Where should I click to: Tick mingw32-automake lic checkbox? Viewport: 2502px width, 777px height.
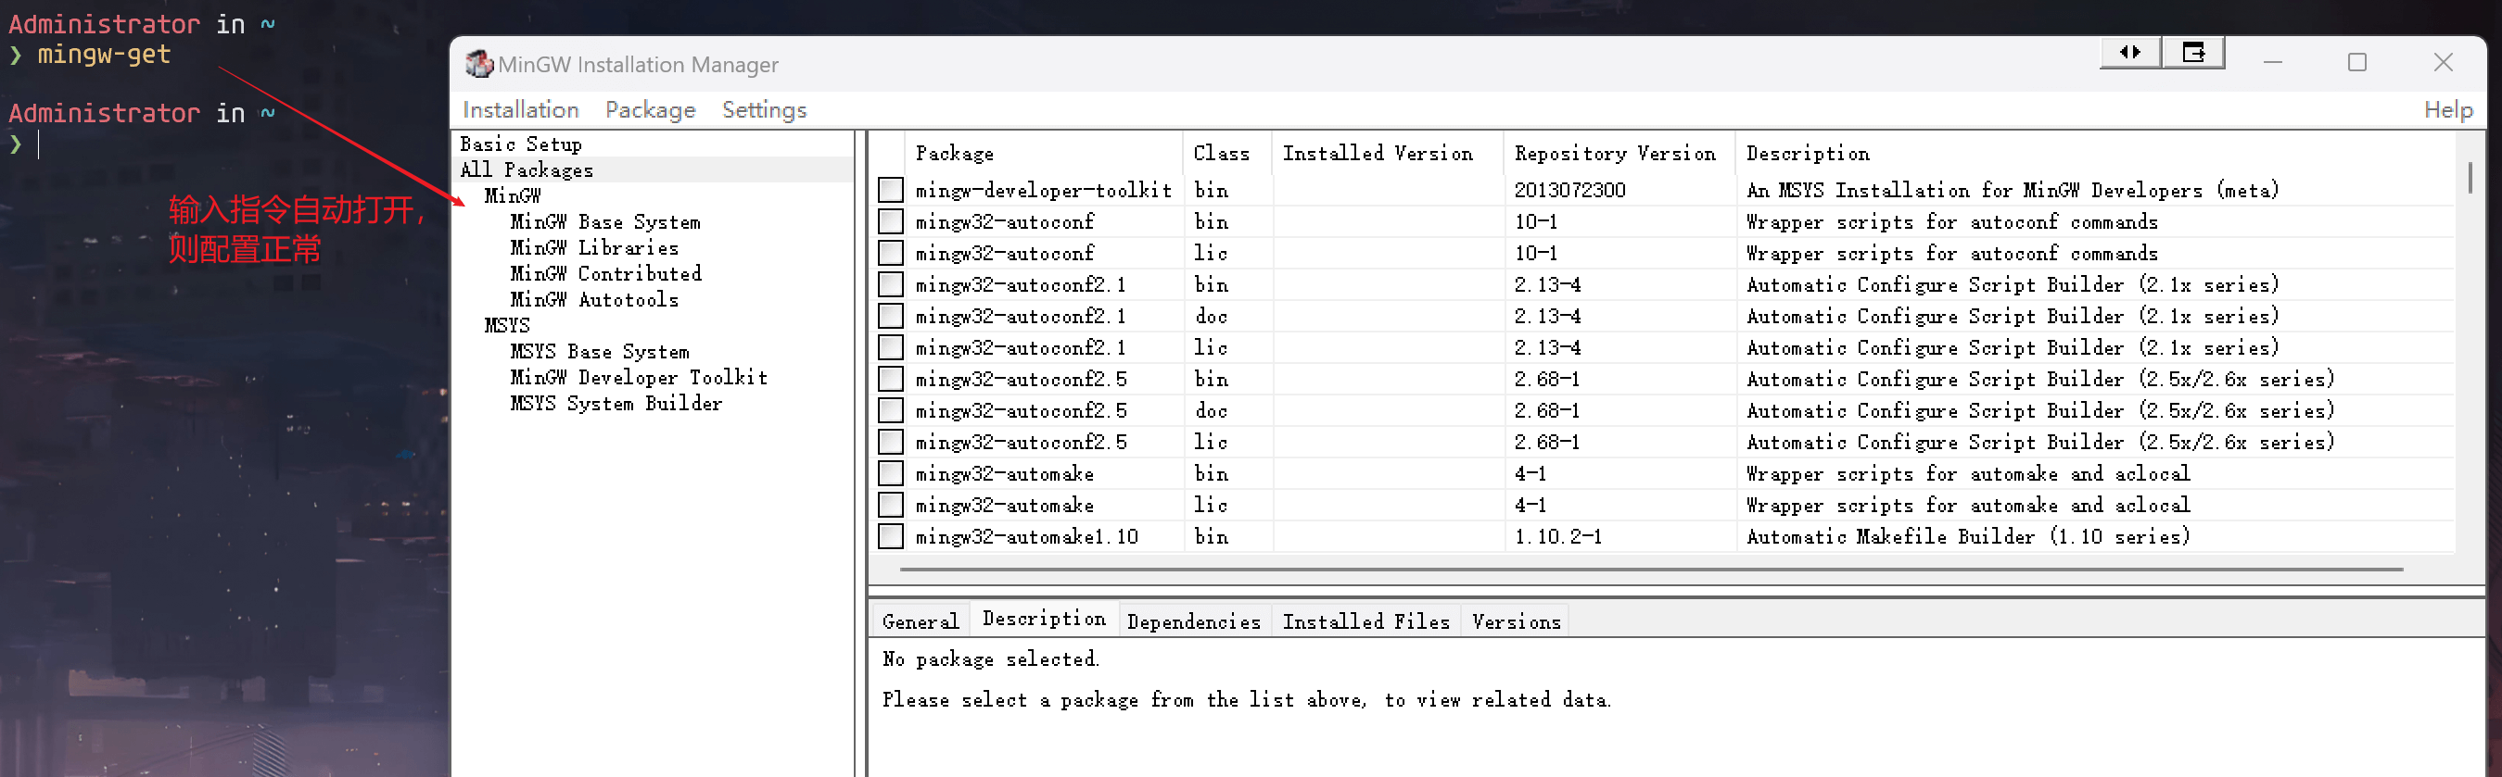click(x=891, y=506)
